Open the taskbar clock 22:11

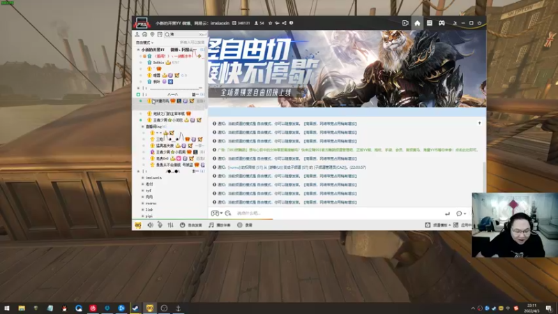tap(531, 308)
